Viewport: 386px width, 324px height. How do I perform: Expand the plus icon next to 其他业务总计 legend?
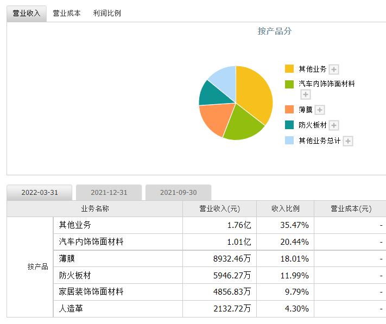(348, 141)
